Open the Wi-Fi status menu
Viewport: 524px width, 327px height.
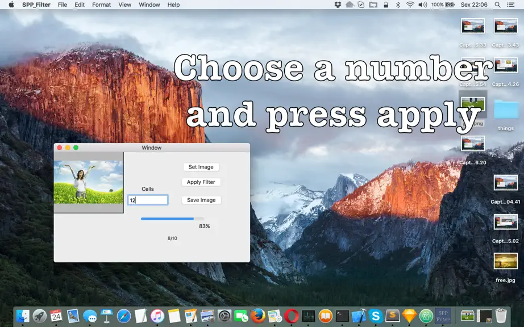pos(410,5)
